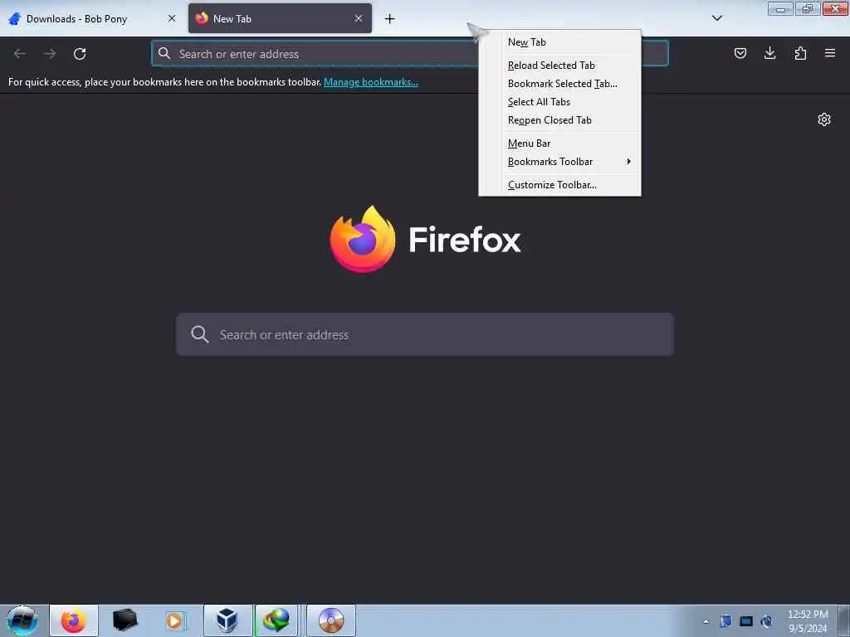This screenshot has width=850, height=637.
Task: Click the center page search box
Action: 424,334
